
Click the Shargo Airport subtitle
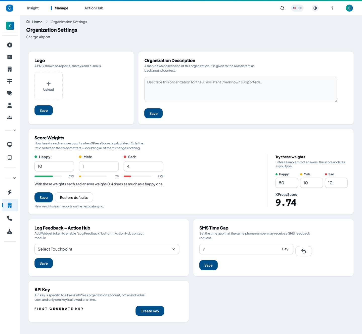tap(38, 37)
